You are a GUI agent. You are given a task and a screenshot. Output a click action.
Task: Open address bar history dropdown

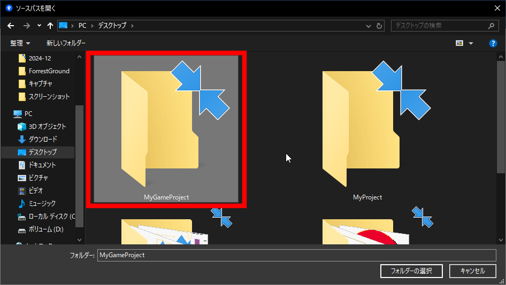click(x=368, y=26)
